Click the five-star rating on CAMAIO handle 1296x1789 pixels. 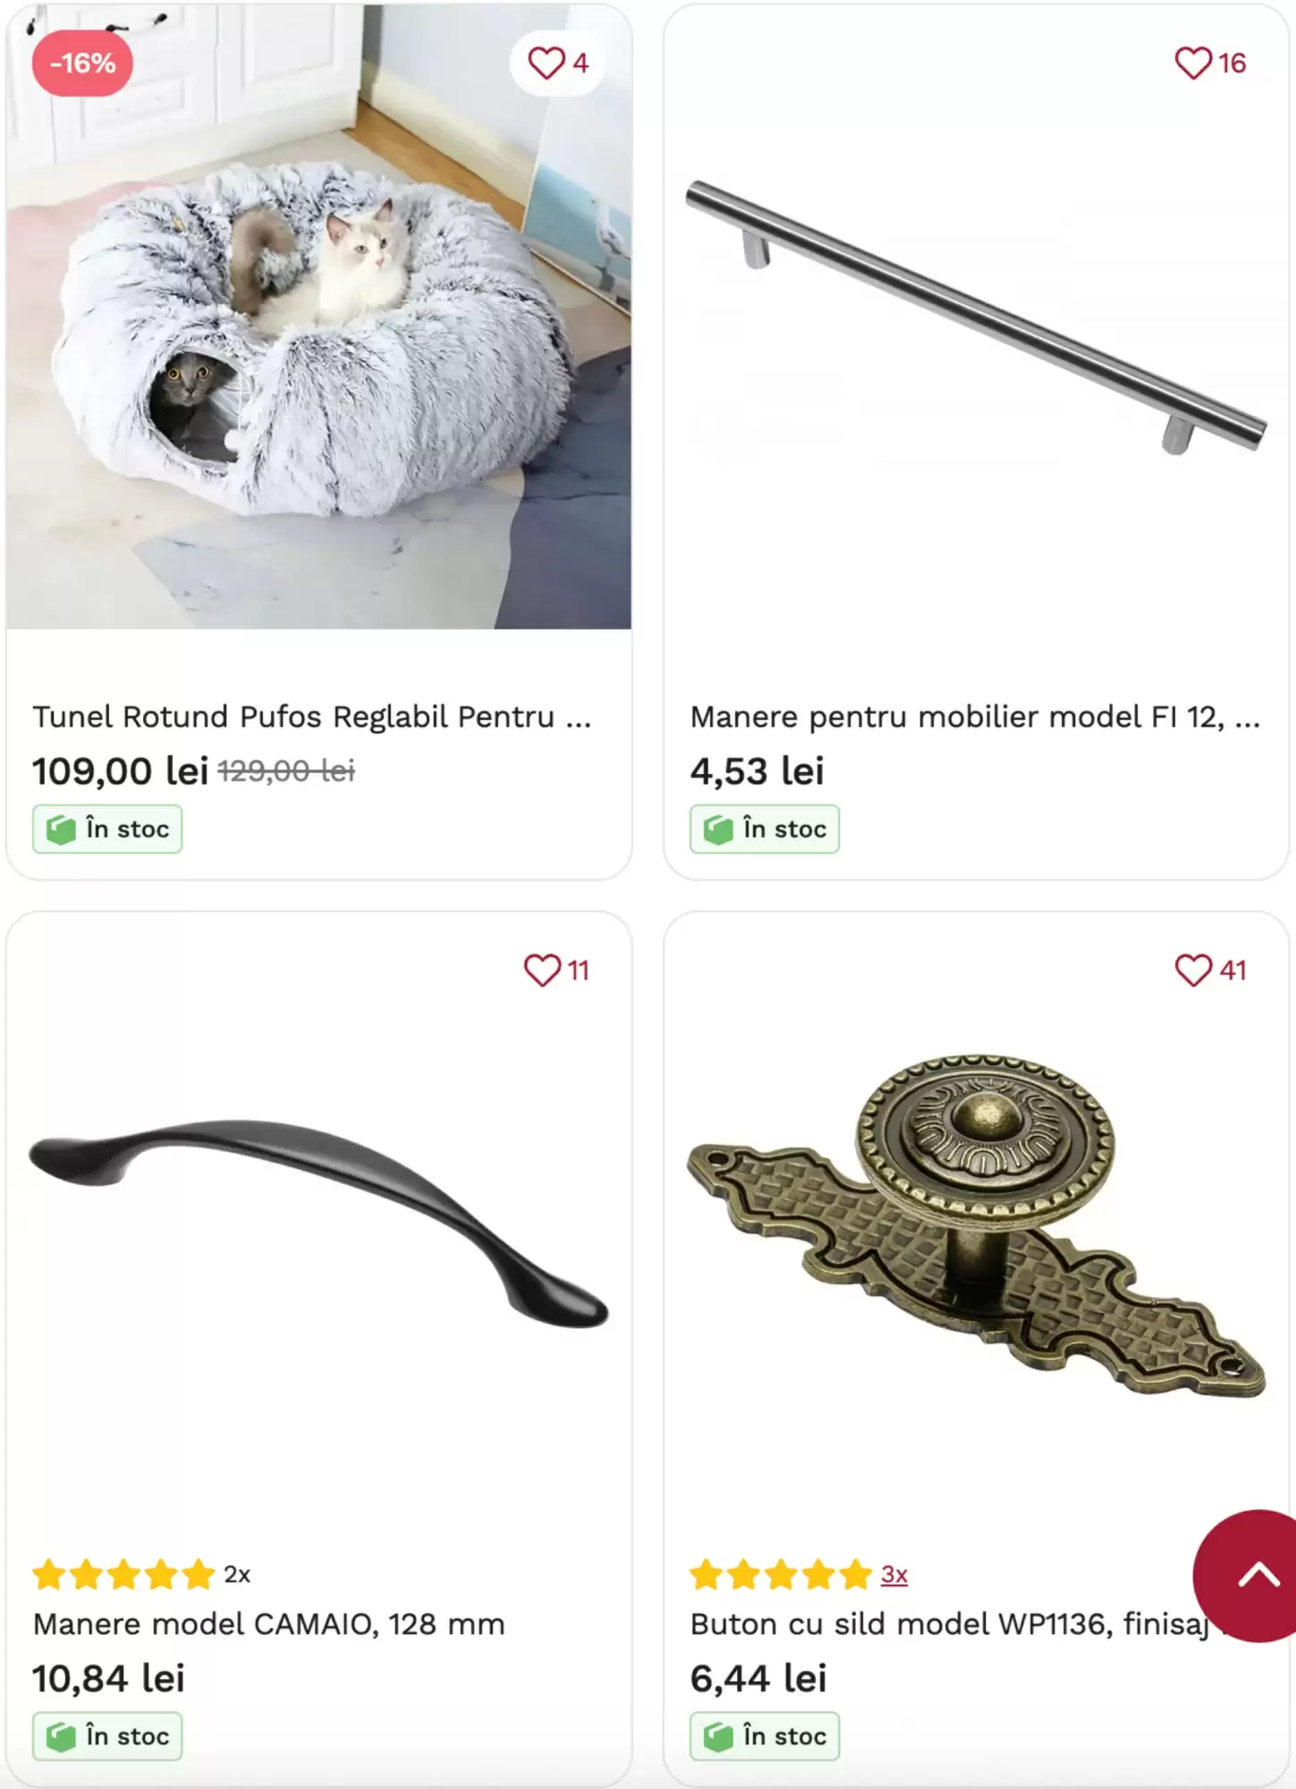click(123, 1574)
